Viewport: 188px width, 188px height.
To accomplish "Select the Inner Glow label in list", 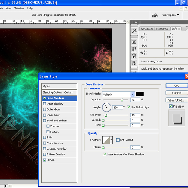I will [x=53, y=115].
